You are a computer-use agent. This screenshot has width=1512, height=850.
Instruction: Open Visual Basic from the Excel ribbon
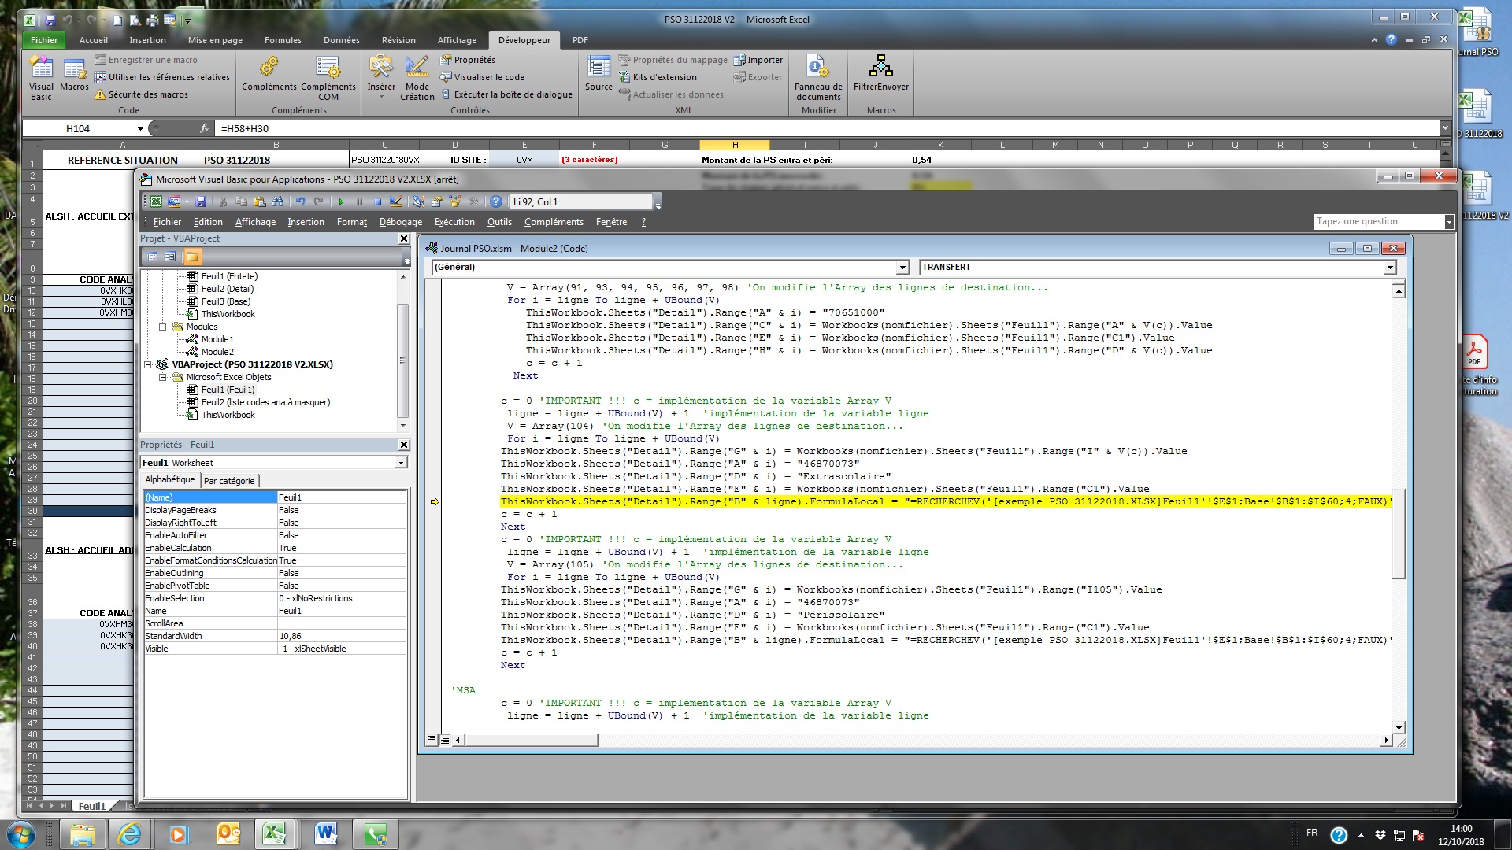coord(41,79)
